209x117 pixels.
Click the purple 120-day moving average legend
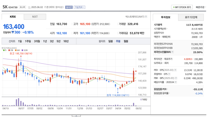click(x=24, y=50)
